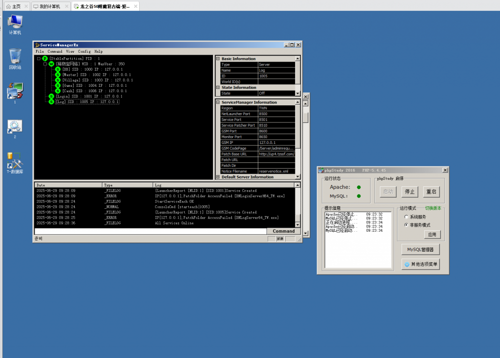Screen dimensions: 500x358
Task: Click the phpStudy 重启 button
Action: [431, 192]
